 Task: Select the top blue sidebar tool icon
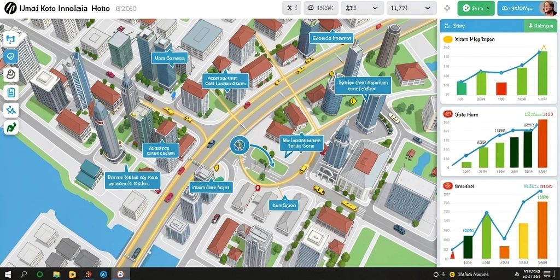pos(10,39)
